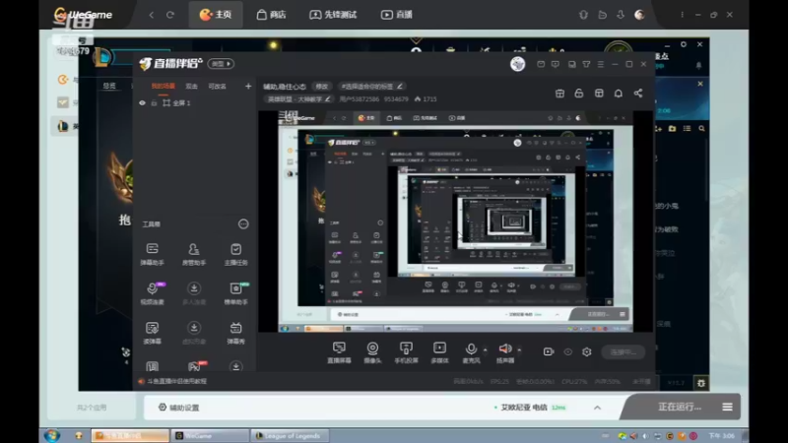Click the funnel filter icon in 直播伴侣 title bar
Screen dimensions: 788x443
(x=586, y=64)
